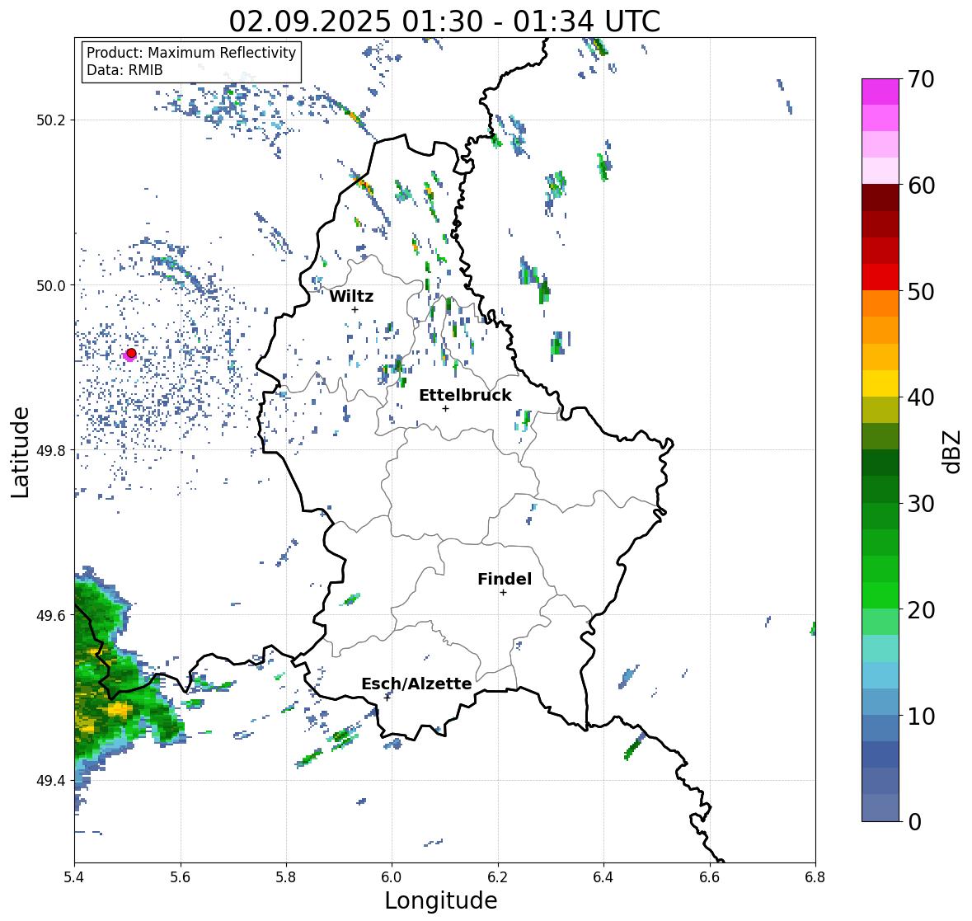Click the 5.6 longitude tick label
The height and width of the screenshot is (921, 972).
pos(181,876)
